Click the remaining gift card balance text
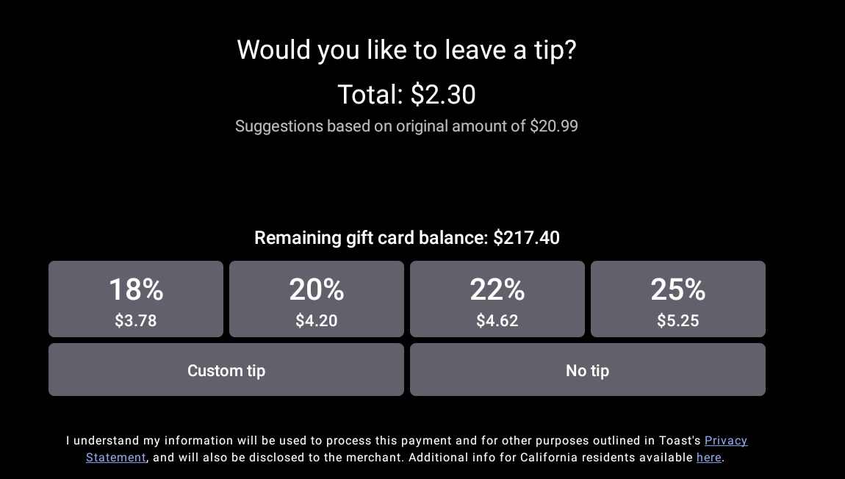This screenshot has height=479, width=845. tap(371, 238)
